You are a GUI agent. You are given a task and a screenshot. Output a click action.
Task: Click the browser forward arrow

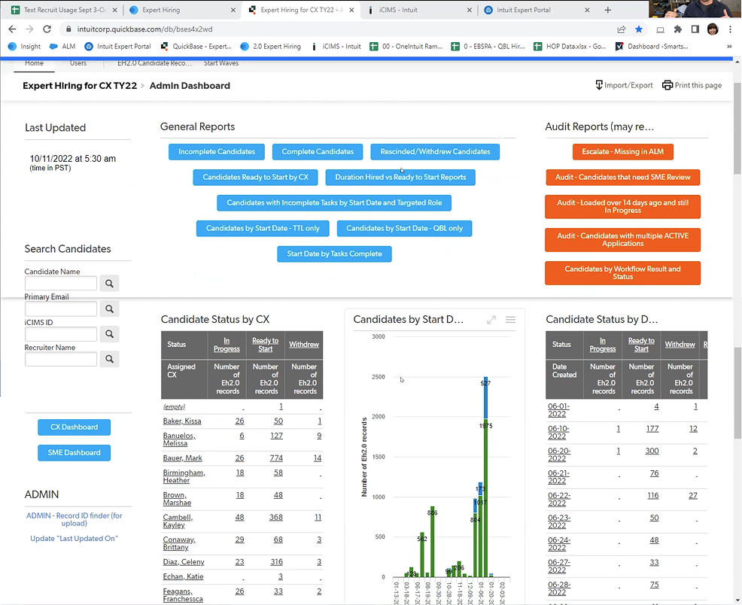[29, 29]
